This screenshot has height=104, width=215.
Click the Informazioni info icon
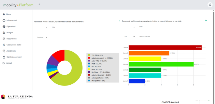(4, 20)
